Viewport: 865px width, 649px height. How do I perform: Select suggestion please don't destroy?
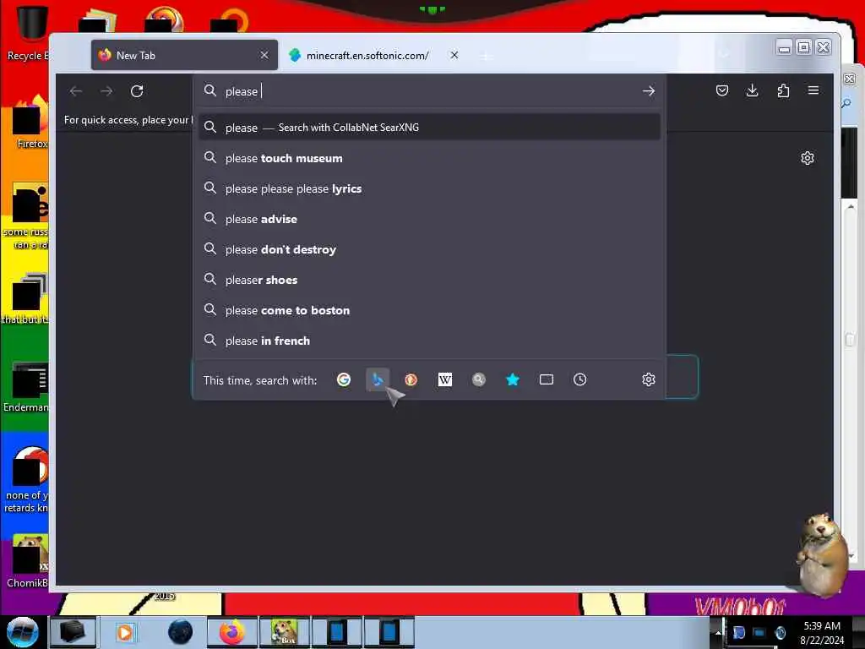(x=429, y=249)
